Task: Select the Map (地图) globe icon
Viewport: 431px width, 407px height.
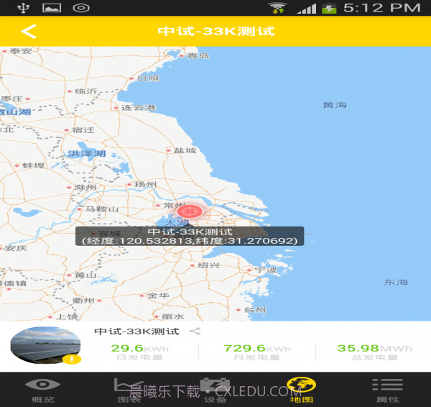Action: coord(301,388)
